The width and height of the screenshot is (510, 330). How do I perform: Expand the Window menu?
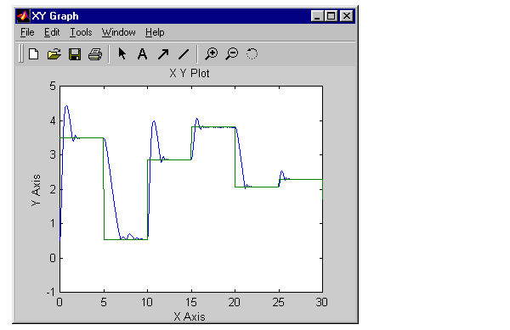pyautogui.click(x=119, y=32)
